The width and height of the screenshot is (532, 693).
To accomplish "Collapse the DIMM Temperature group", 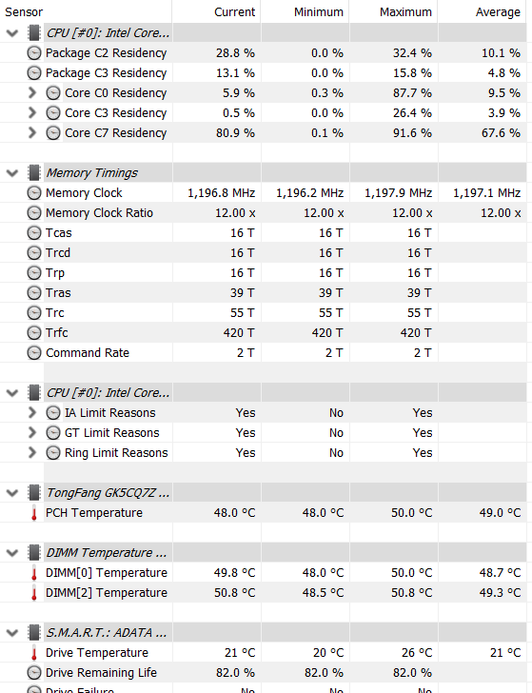I will tap(12, 552).
